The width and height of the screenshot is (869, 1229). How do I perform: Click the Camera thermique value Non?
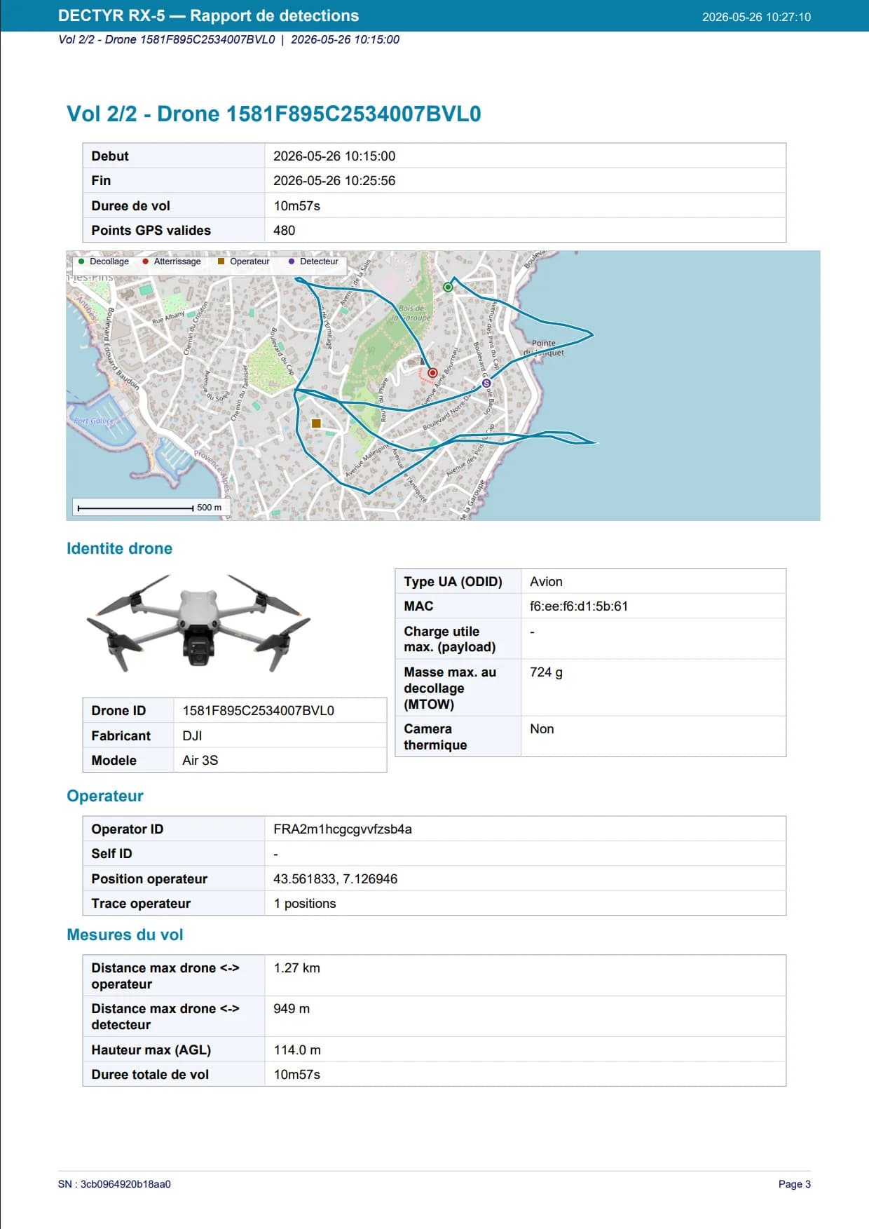542,729
